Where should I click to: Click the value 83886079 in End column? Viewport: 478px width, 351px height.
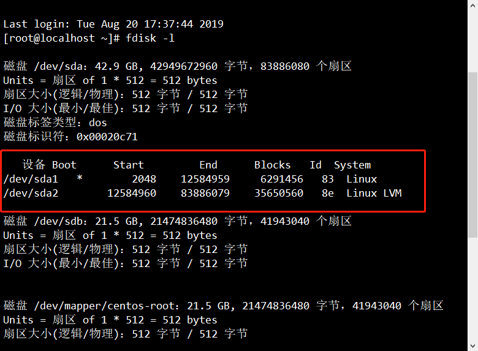[205, 193]
